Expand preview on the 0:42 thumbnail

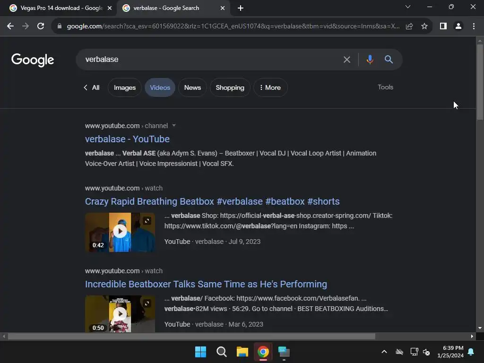[x=147, y=221]
